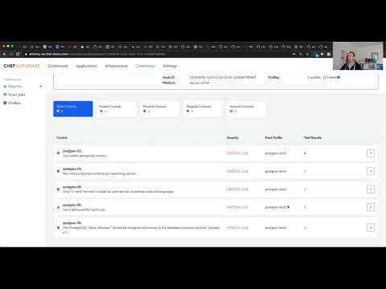Click the 'Use stable postgresql version' description
This screenshot has height=289, width=386.
pyautogui.click(x=84, y=156)
